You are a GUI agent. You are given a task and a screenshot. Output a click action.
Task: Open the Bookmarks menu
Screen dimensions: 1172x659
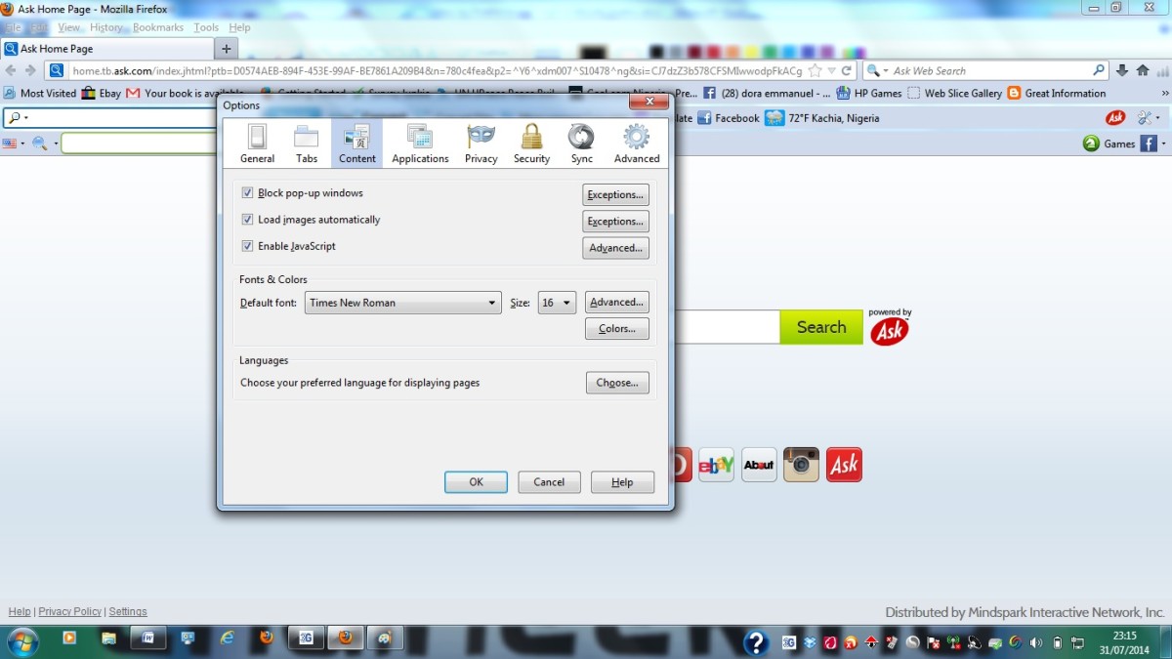point(158,27)
